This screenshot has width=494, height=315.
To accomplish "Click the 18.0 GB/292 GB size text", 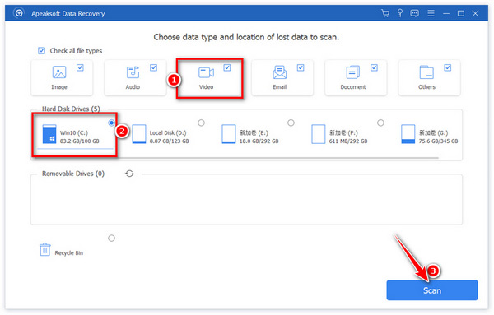I will coord(259,141).
